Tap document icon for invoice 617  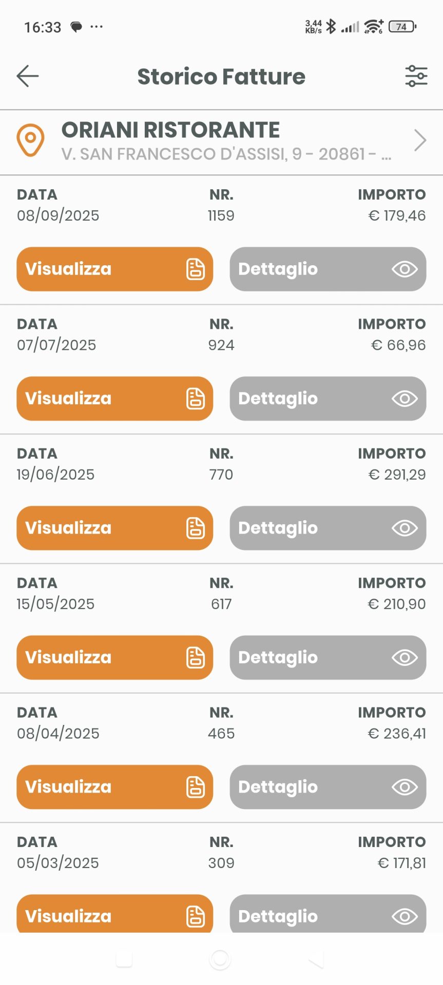coord(195,658)
